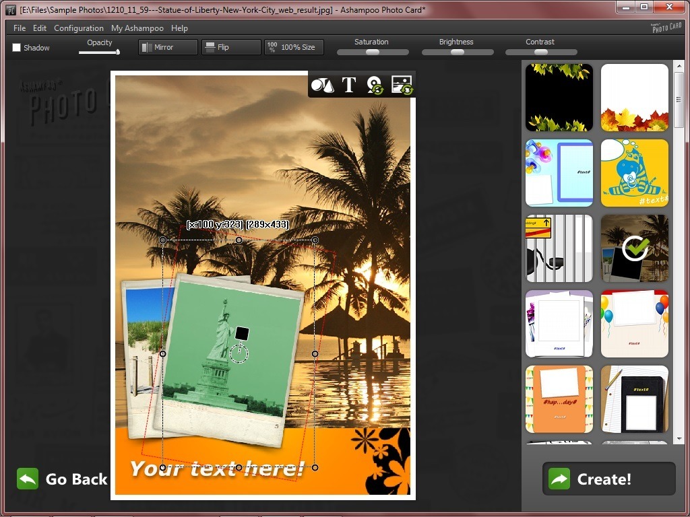Select the text tool (T) icon
This screenshot has height=517, width=690.
pos(348,85)
